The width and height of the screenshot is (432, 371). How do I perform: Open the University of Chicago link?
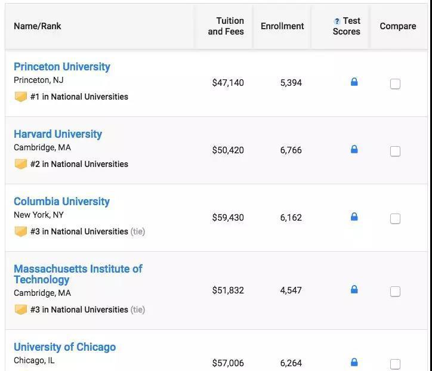64,347
